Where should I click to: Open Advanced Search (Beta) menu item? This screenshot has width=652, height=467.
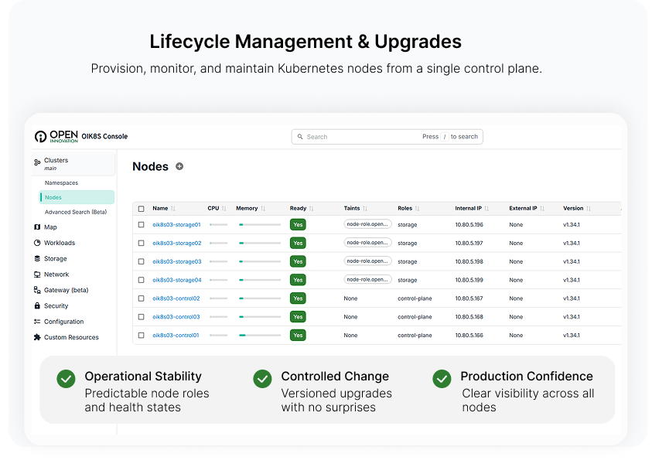(76, 212)
